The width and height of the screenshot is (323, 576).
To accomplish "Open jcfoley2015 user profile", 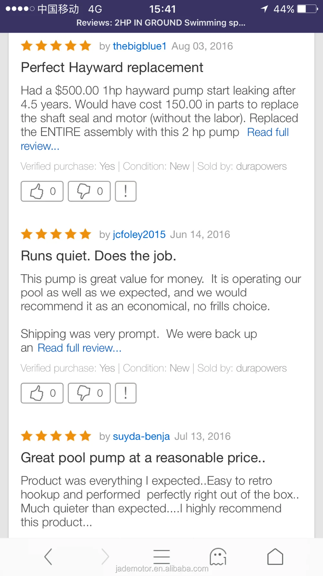I will point(139,234).
